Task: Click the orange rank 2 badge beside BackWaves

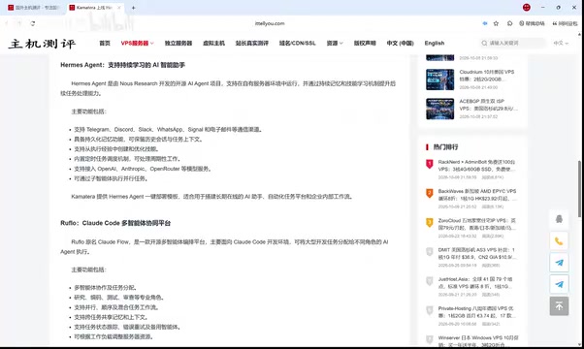Action: [x=430, y=193]
